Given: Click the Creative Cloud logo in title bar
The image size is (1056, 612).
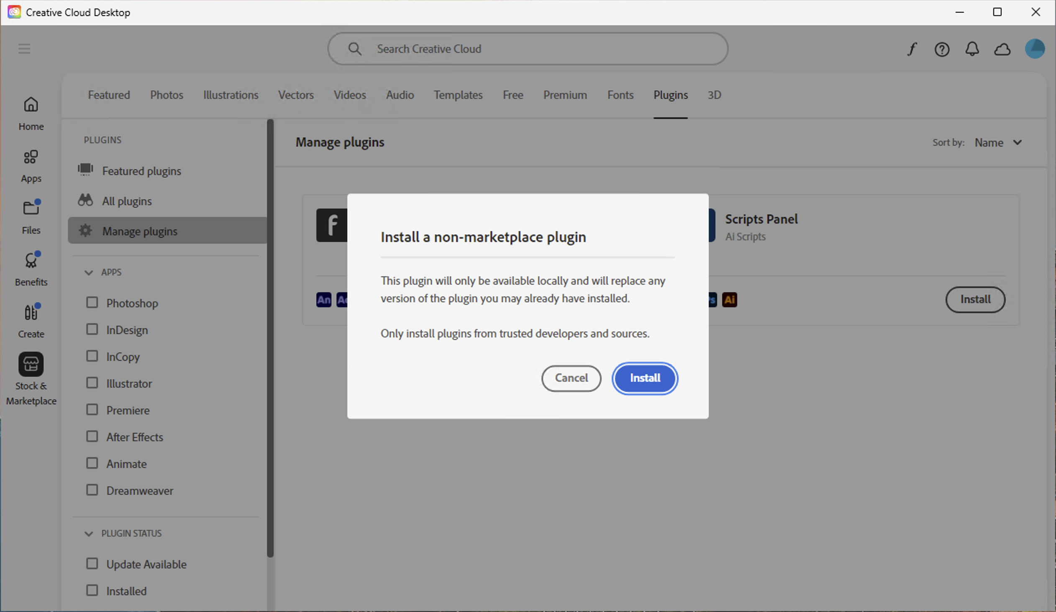Looking at the screenshot, I should click(x=14, y=12).
